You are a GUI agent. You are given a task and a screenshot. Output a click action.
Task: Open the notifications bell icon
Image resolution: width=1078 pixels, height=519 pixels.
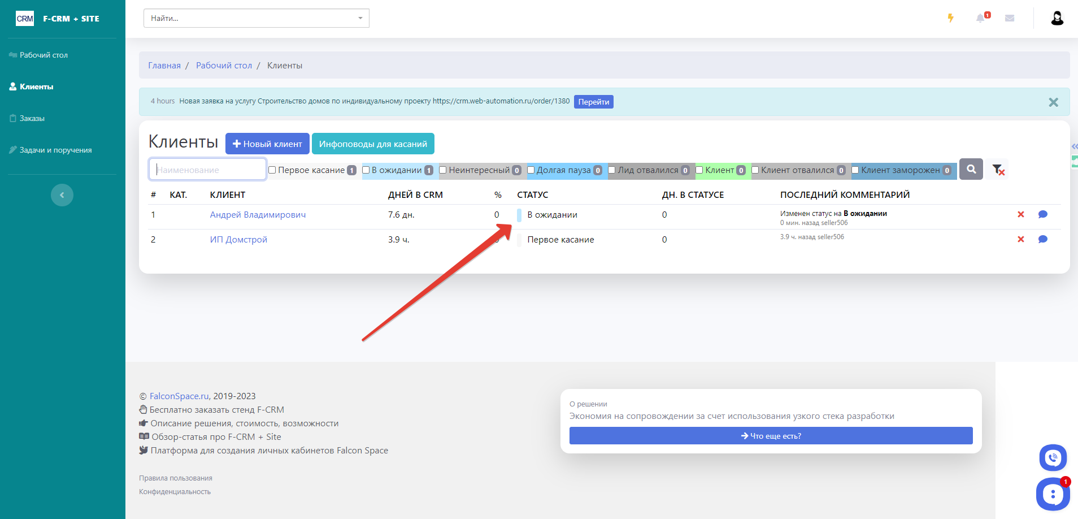[981, 18]
